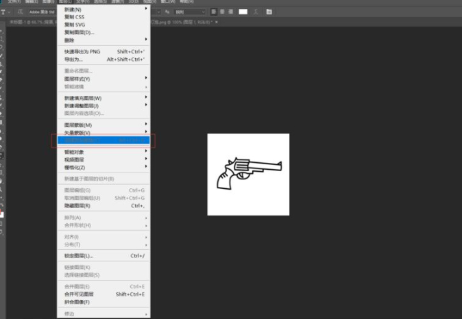Expand the 图层样式(Y) submenu
Viewport: 462px width, 319px height.
coord(104,79)
